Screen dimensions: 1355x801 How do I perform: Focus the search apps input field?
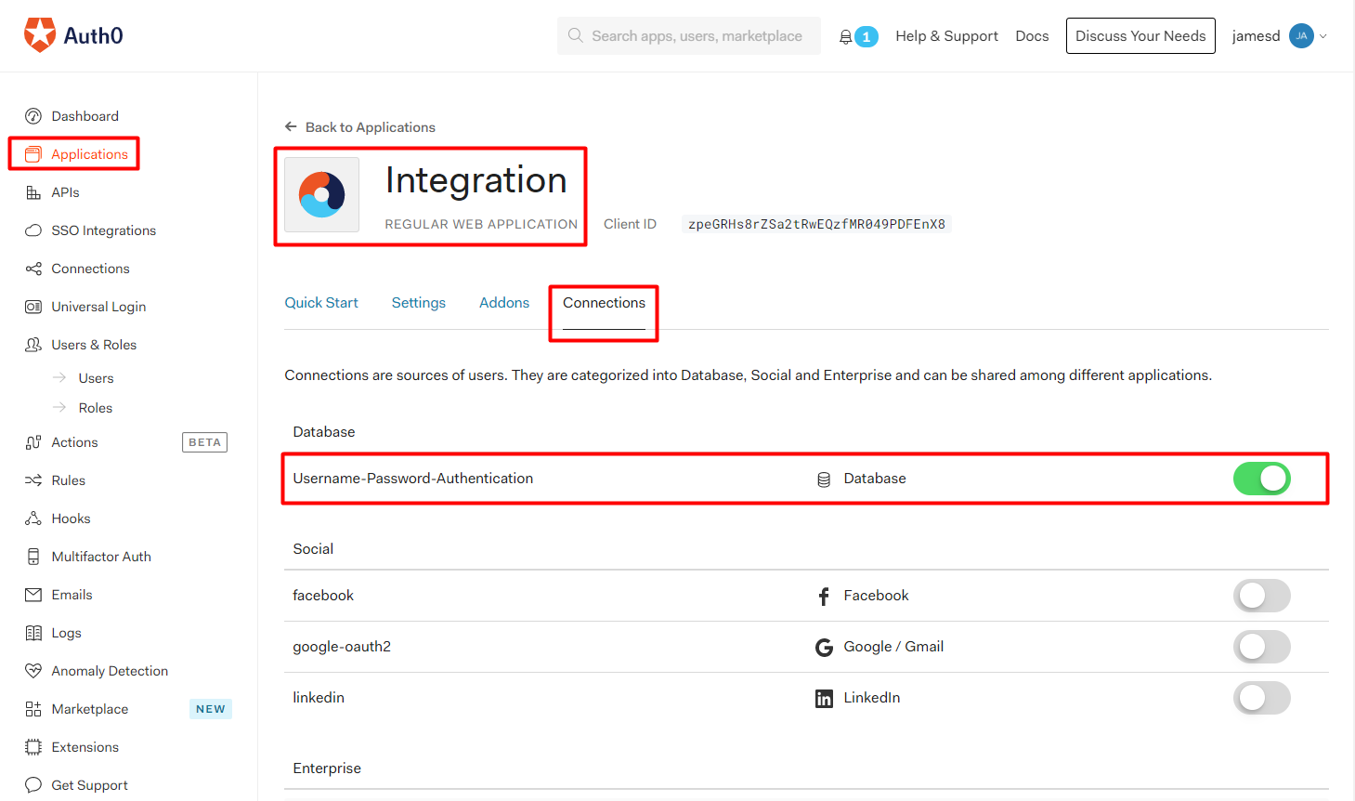(x=689, y=35)
